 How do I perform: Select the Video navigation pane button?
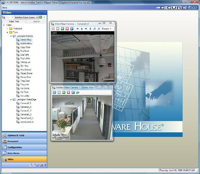coord(24,159)
